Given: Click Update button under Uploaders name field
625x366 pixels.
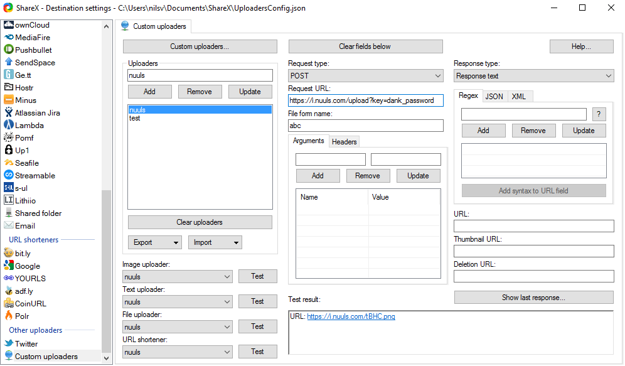Looking at the screenshot, I should 250,92.
